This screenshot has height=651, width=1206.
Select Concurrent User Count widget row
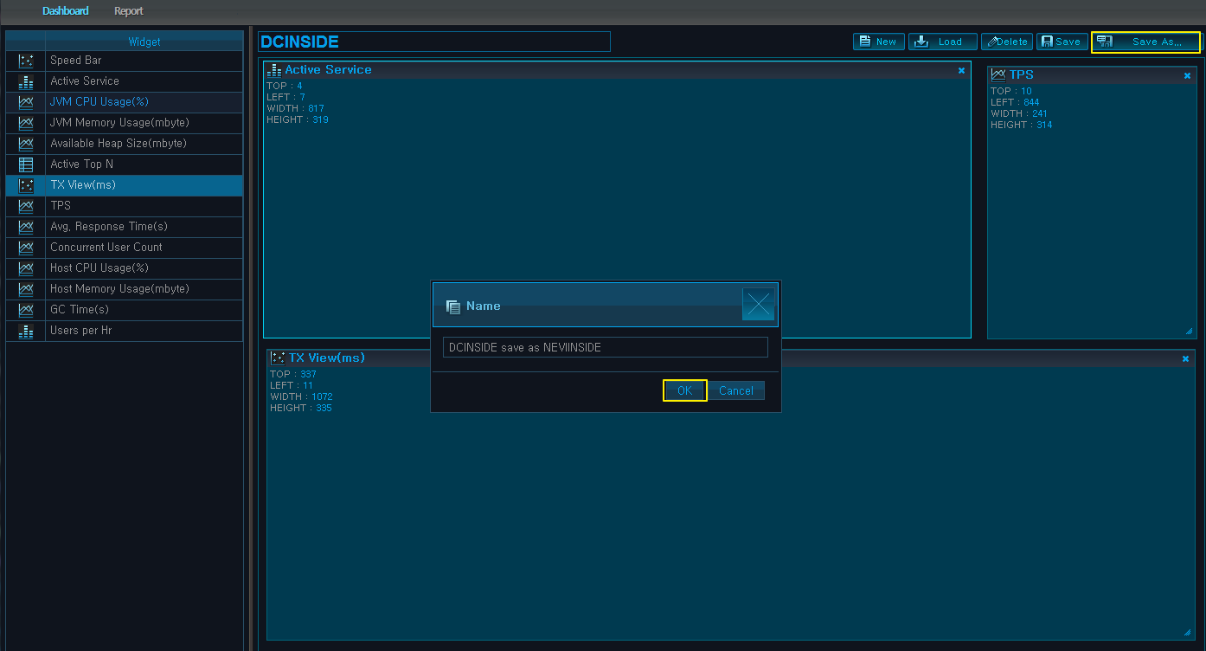[125, 248]
